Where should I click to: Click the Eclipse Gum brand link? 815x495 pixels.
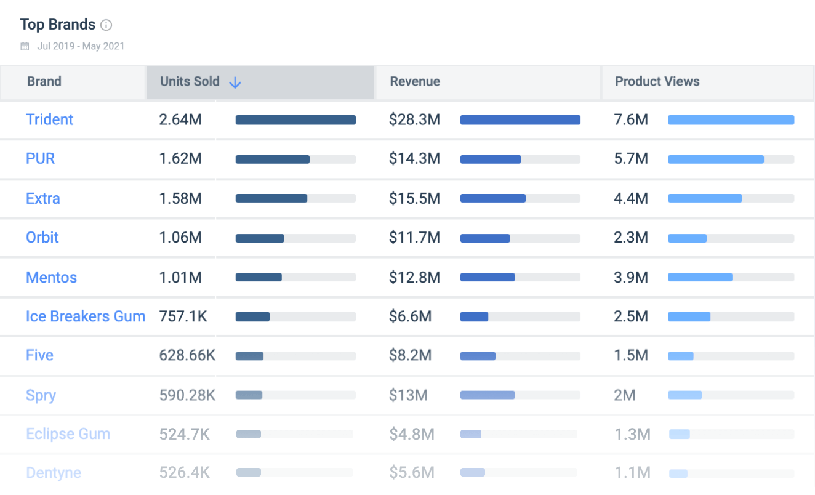coord(68,433)
